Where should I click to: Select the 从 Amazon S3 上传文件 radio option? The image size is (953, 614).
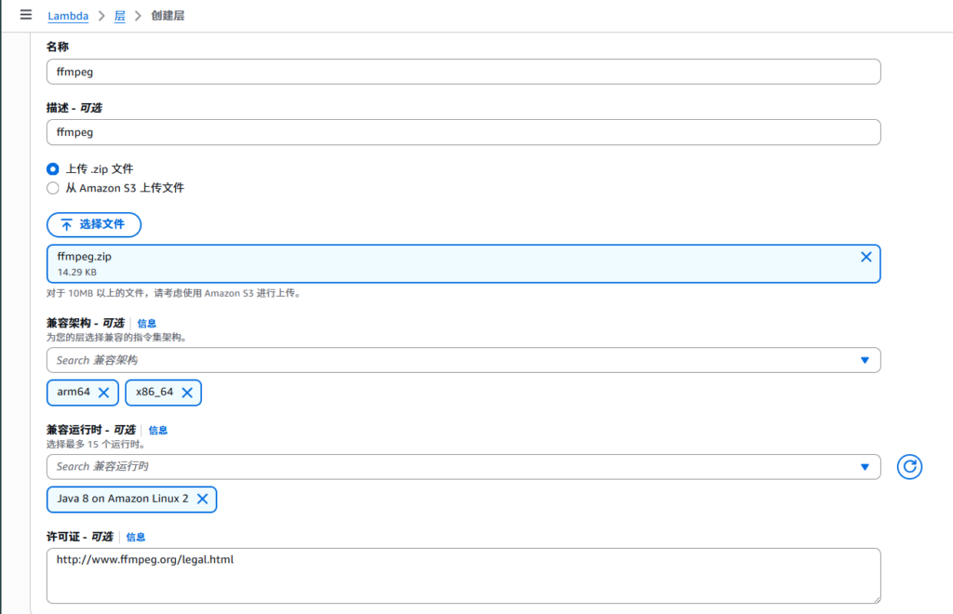[x=53, y=188]
